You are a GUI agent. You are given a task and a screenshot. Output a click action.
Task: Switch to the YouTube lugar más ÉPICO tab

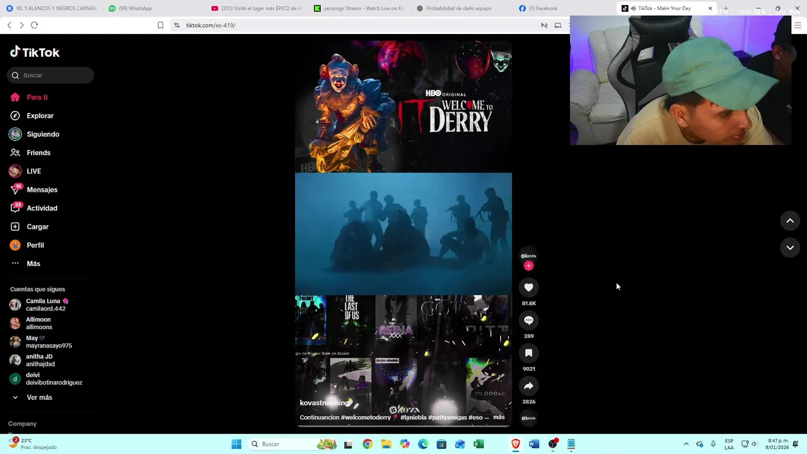(x=256, y=8)
